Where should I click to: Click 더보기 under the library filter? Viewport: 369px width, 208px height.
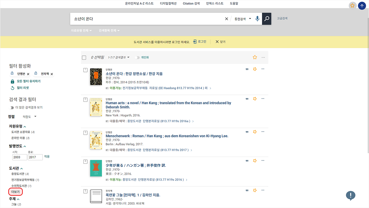[x=15, y=192]
